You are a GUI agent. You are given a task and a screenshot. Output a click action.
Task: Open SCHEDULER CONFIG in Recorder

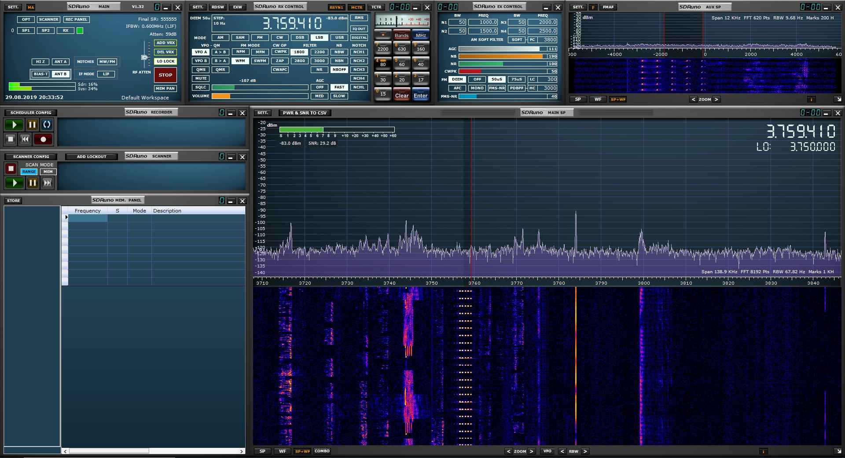[x=31, y=113]
